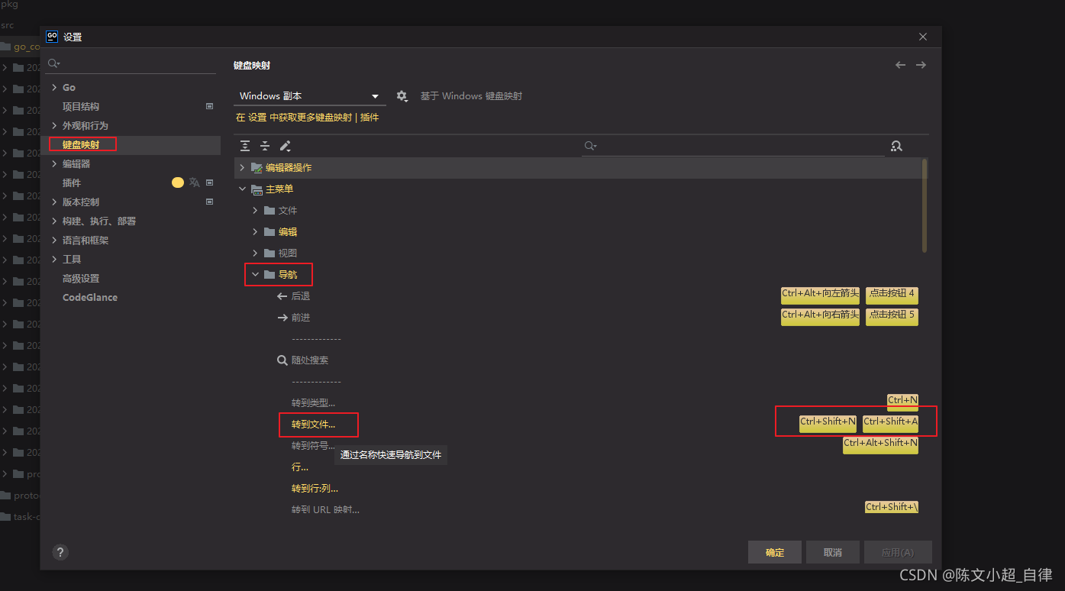Close the 设置 dialog window
This screenshot has height=591, width=1065.
coord(923,37)
